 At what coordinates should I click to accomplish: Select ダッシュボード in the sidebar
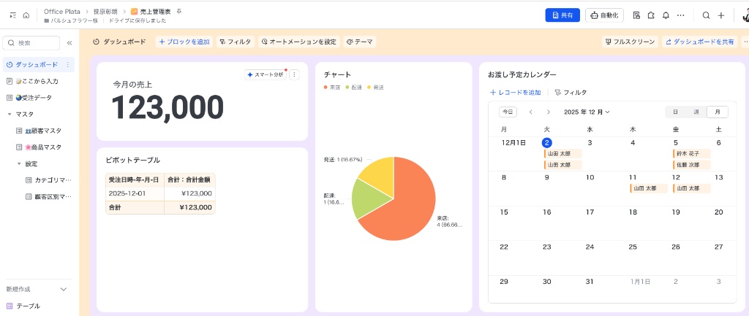point(37,64)
